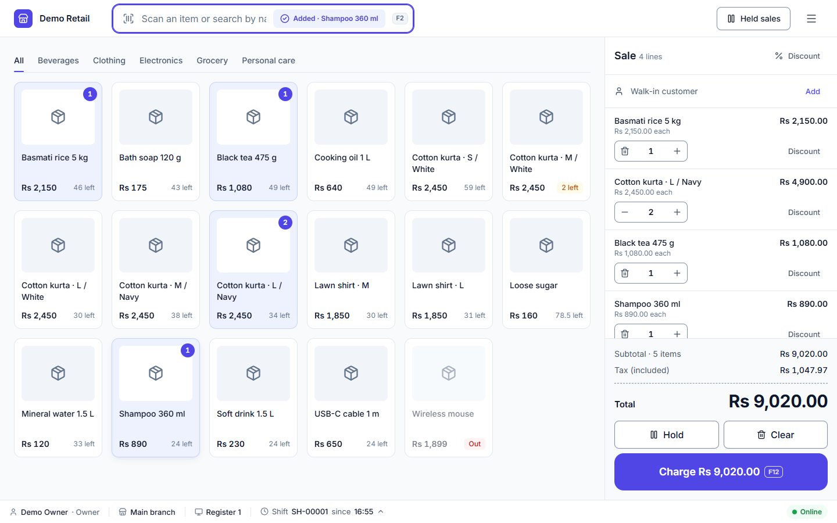Click the barcode scan icon in search bar
Image resolution: width=837 pixels, height=523 pixels.
point(128,19)
